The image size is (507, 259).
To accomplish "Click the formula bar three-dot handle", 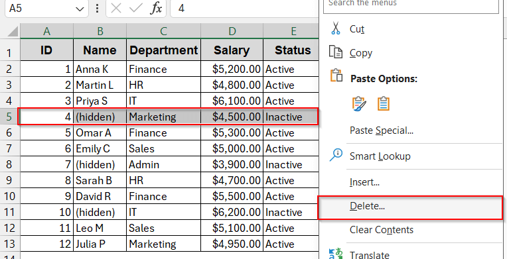I will (97, 9).
